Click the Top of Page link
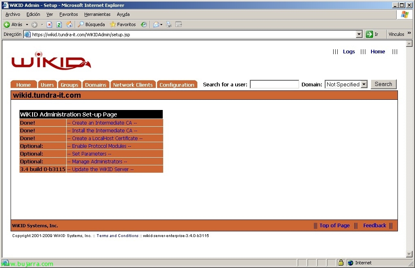This screenshot has width=415, height=268. 334,226
